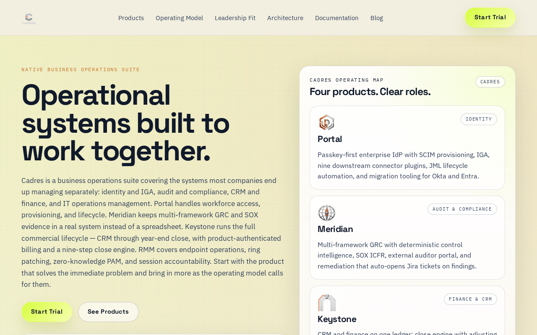537x335 pixels.
Task: Select the Meridian globe icon
Action: coord(326,213)
